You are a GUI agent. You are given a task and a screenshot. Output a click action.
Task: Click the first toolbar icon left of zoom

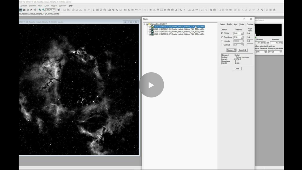[20, 10]
